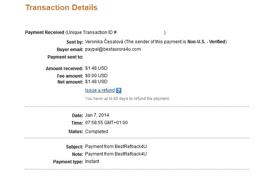This screenshot has height=176, width=270.
Task: Click the Net amount value $1.48 USD
Action: [96, 82]
